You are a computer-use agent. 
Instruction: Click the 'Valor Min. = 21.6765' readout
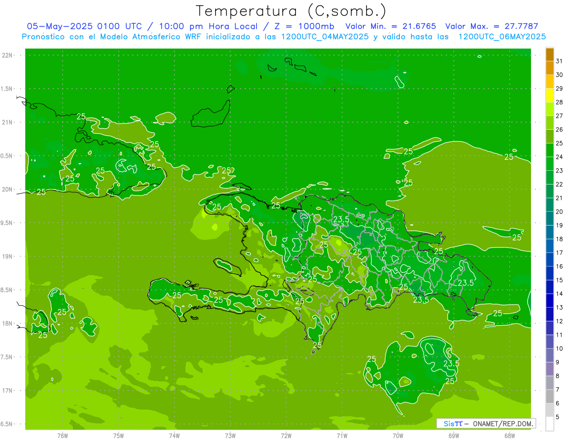coord(391,26)
